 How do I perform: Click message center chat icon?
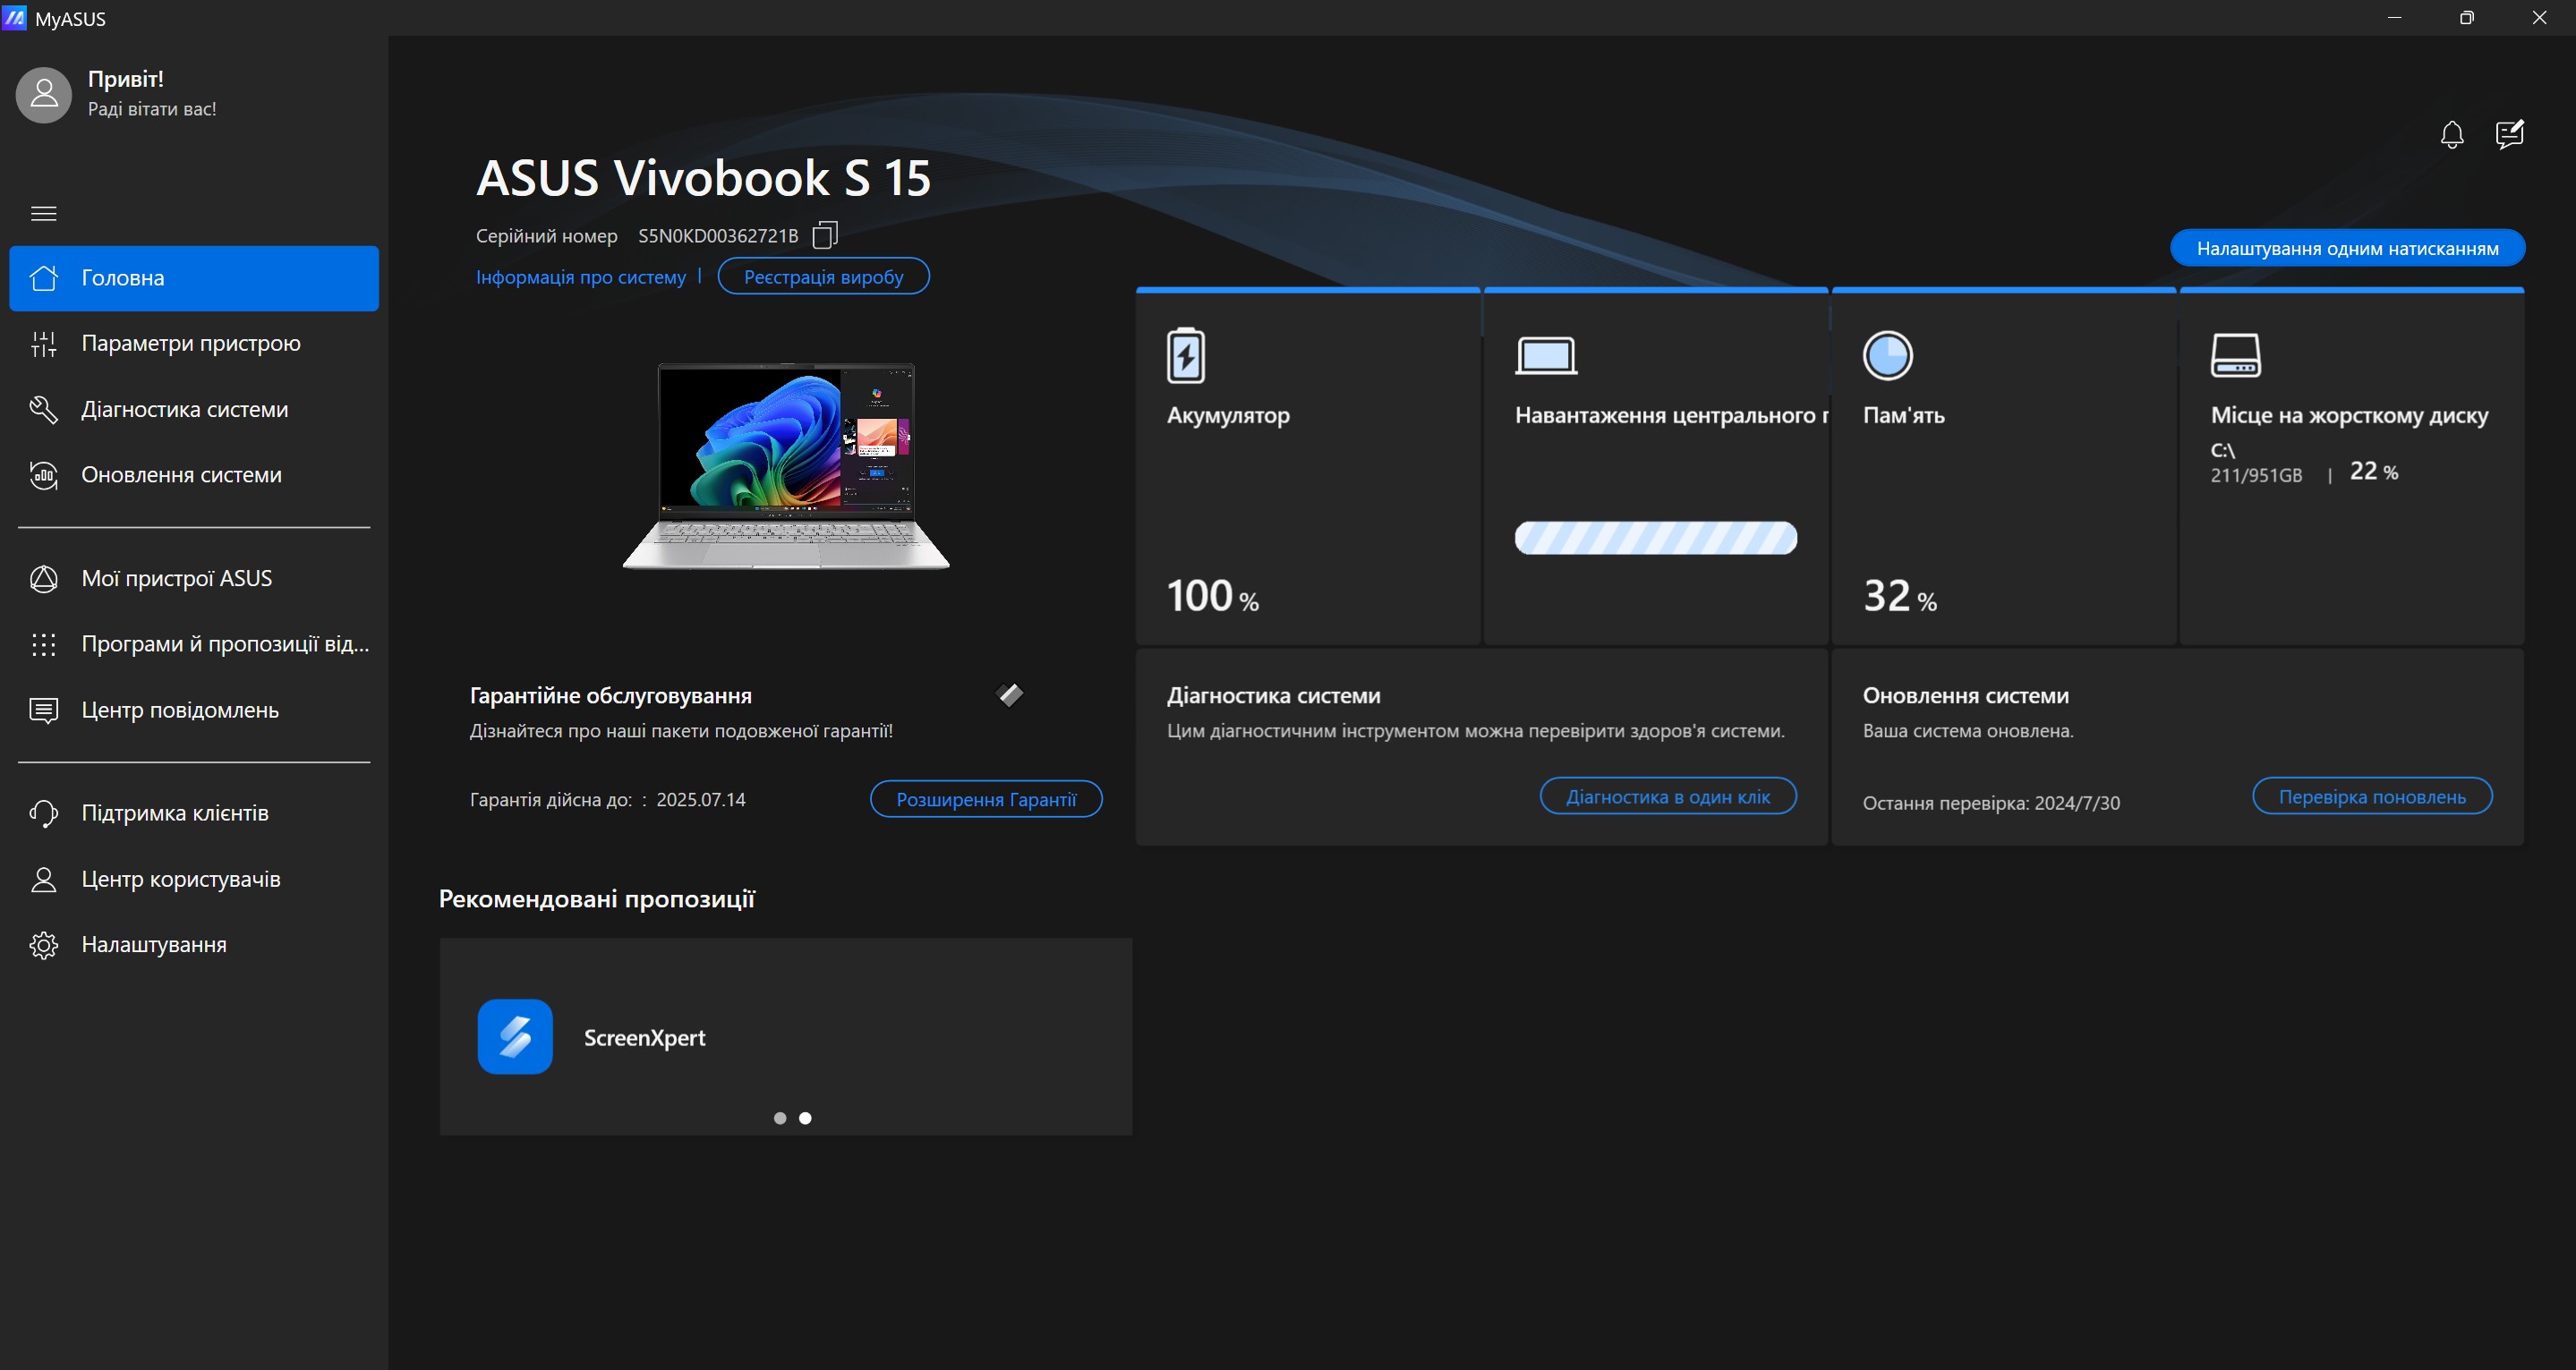(x=44, y=710)
